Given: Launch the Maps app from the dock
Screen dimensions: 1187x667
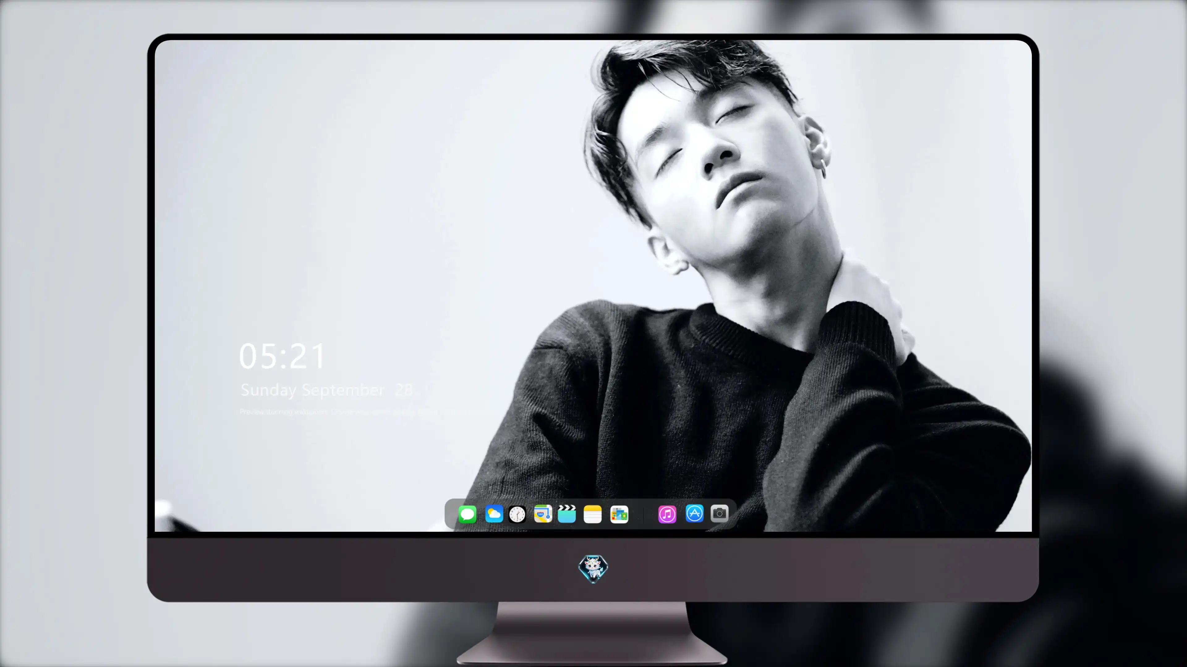Looking at the screenshot, I should pos(543,514).
